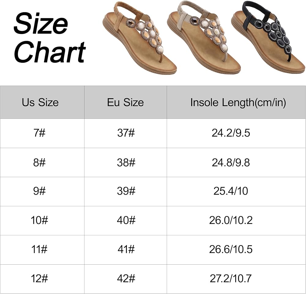
Task: Click US size 12# cell
Action: [x=39, y=278]
